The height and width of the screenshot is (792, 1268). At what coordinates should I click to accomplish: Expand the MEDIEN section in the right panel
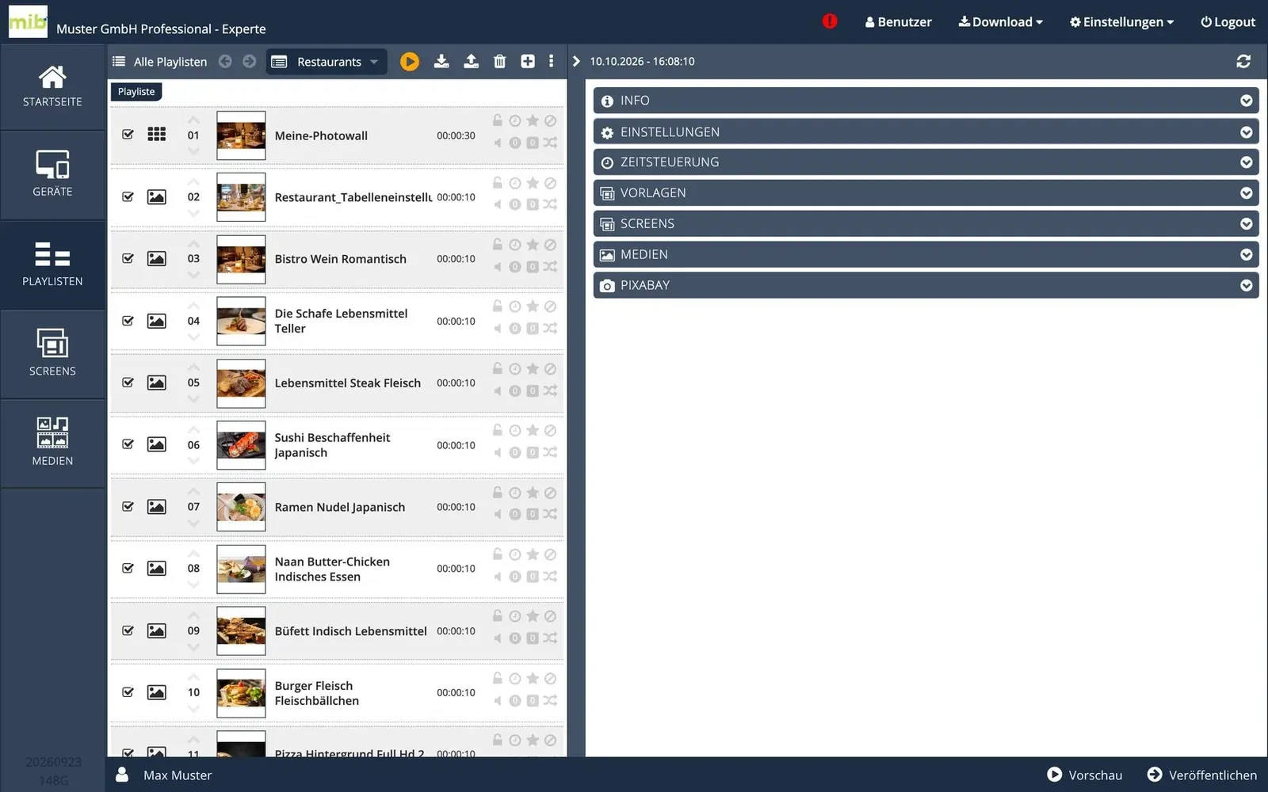(926, 255)
